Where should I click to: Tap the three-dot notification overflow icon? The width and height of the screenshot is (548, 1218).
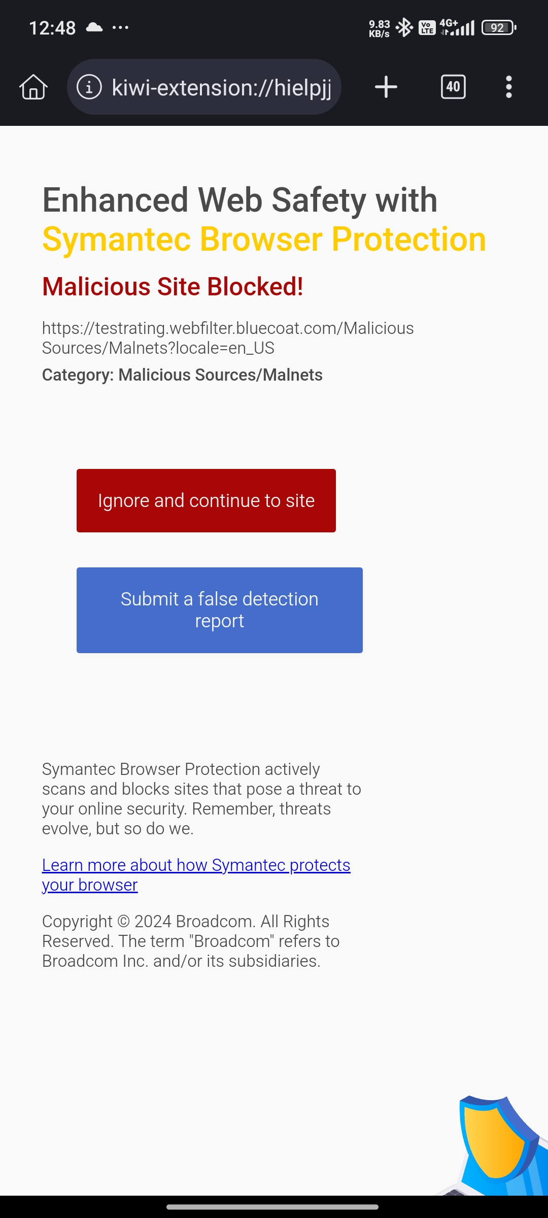(x=120, y=27)
